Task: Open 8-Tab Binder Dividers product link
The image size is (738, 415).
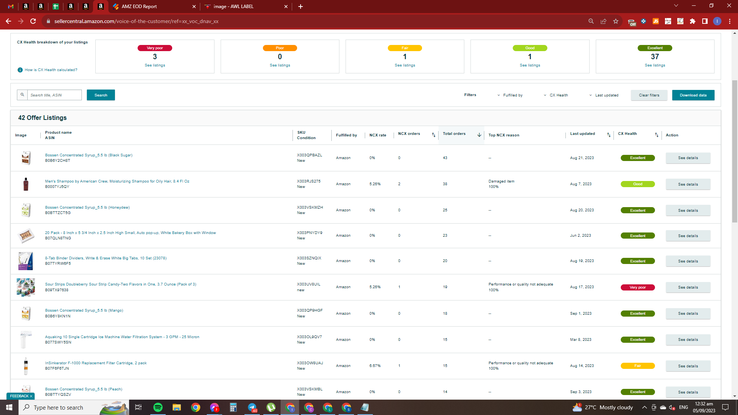Action: [106, 258]
